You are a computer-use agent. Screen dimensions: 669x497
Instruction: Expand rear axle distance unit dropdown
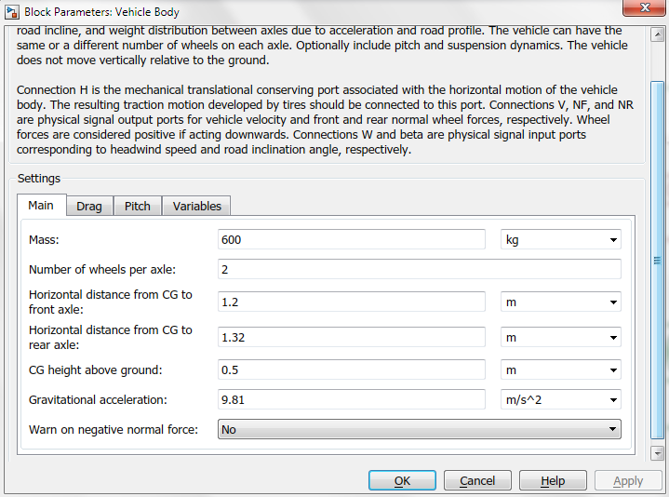point(561,338)
